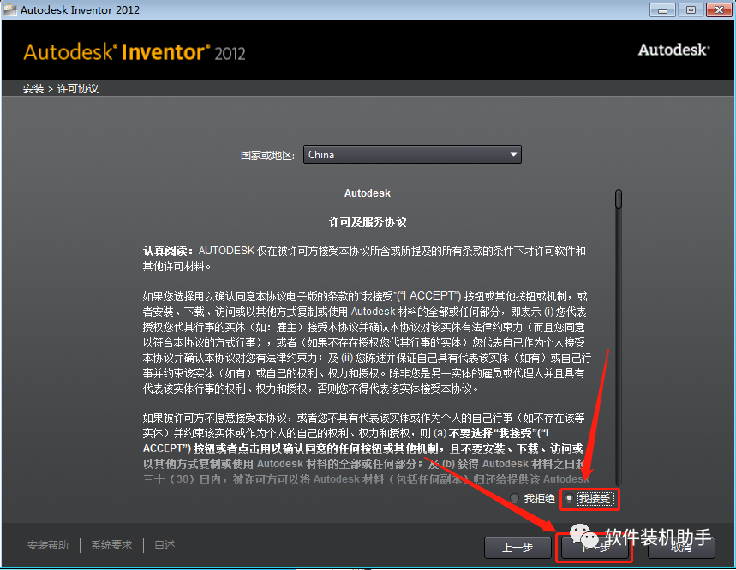The image size is (736, 570).
Task: Click the 上一步 button
Action: [518, 547]
